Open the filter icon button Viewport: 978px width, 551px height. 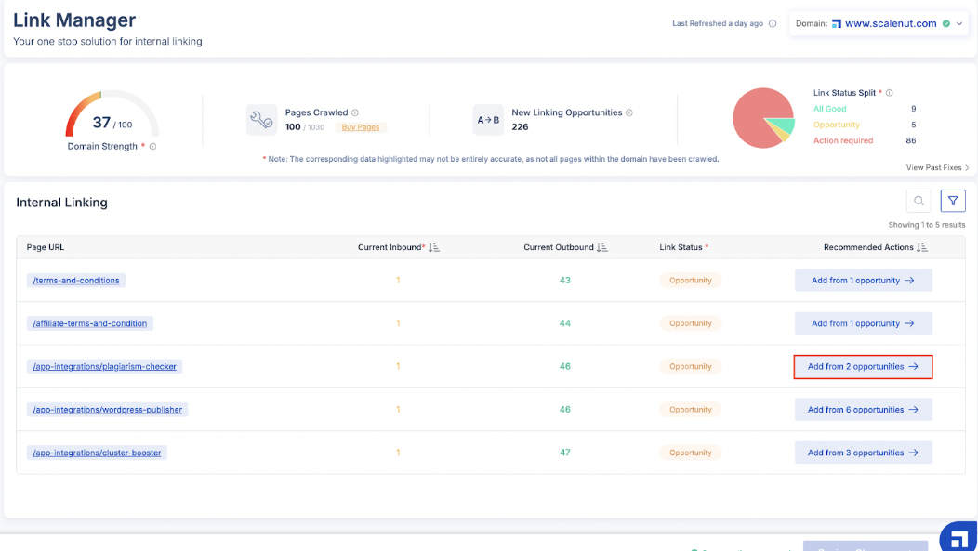click(x=953, y=201)
